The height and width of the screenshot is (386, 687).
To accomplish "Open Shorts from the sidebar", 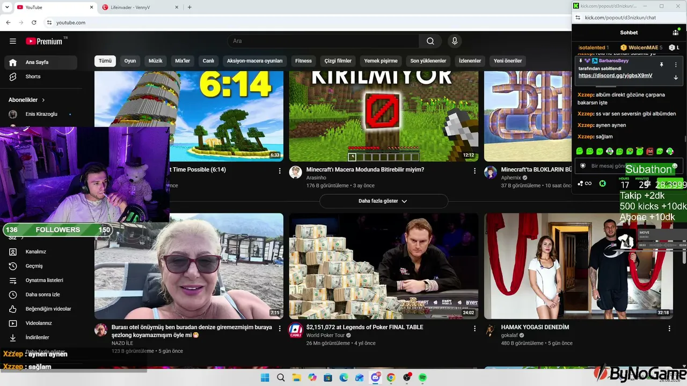I will (41, 77).
